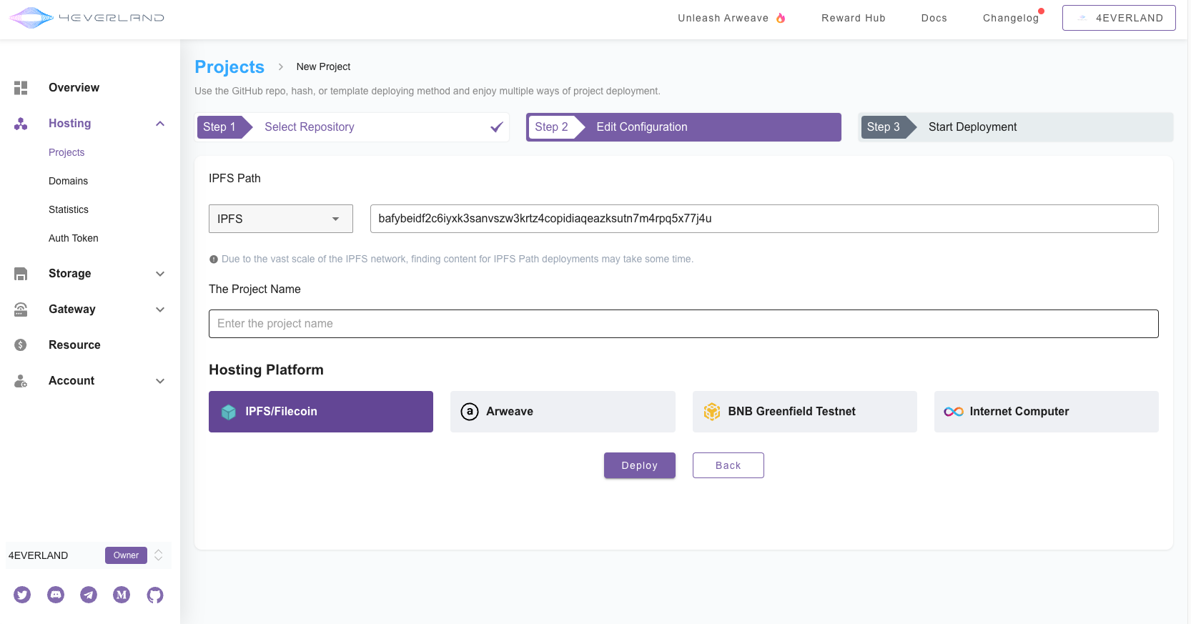Open the IPFS path type dropdown
This screenshot has height=624, width=1191.
pyautogui.click(x=280, y=219)
